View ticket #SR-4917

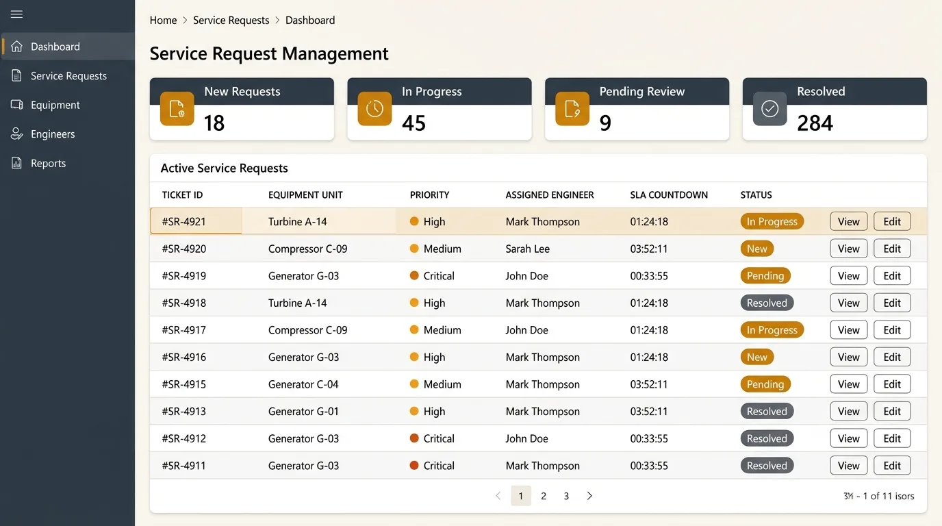[849, 330]
